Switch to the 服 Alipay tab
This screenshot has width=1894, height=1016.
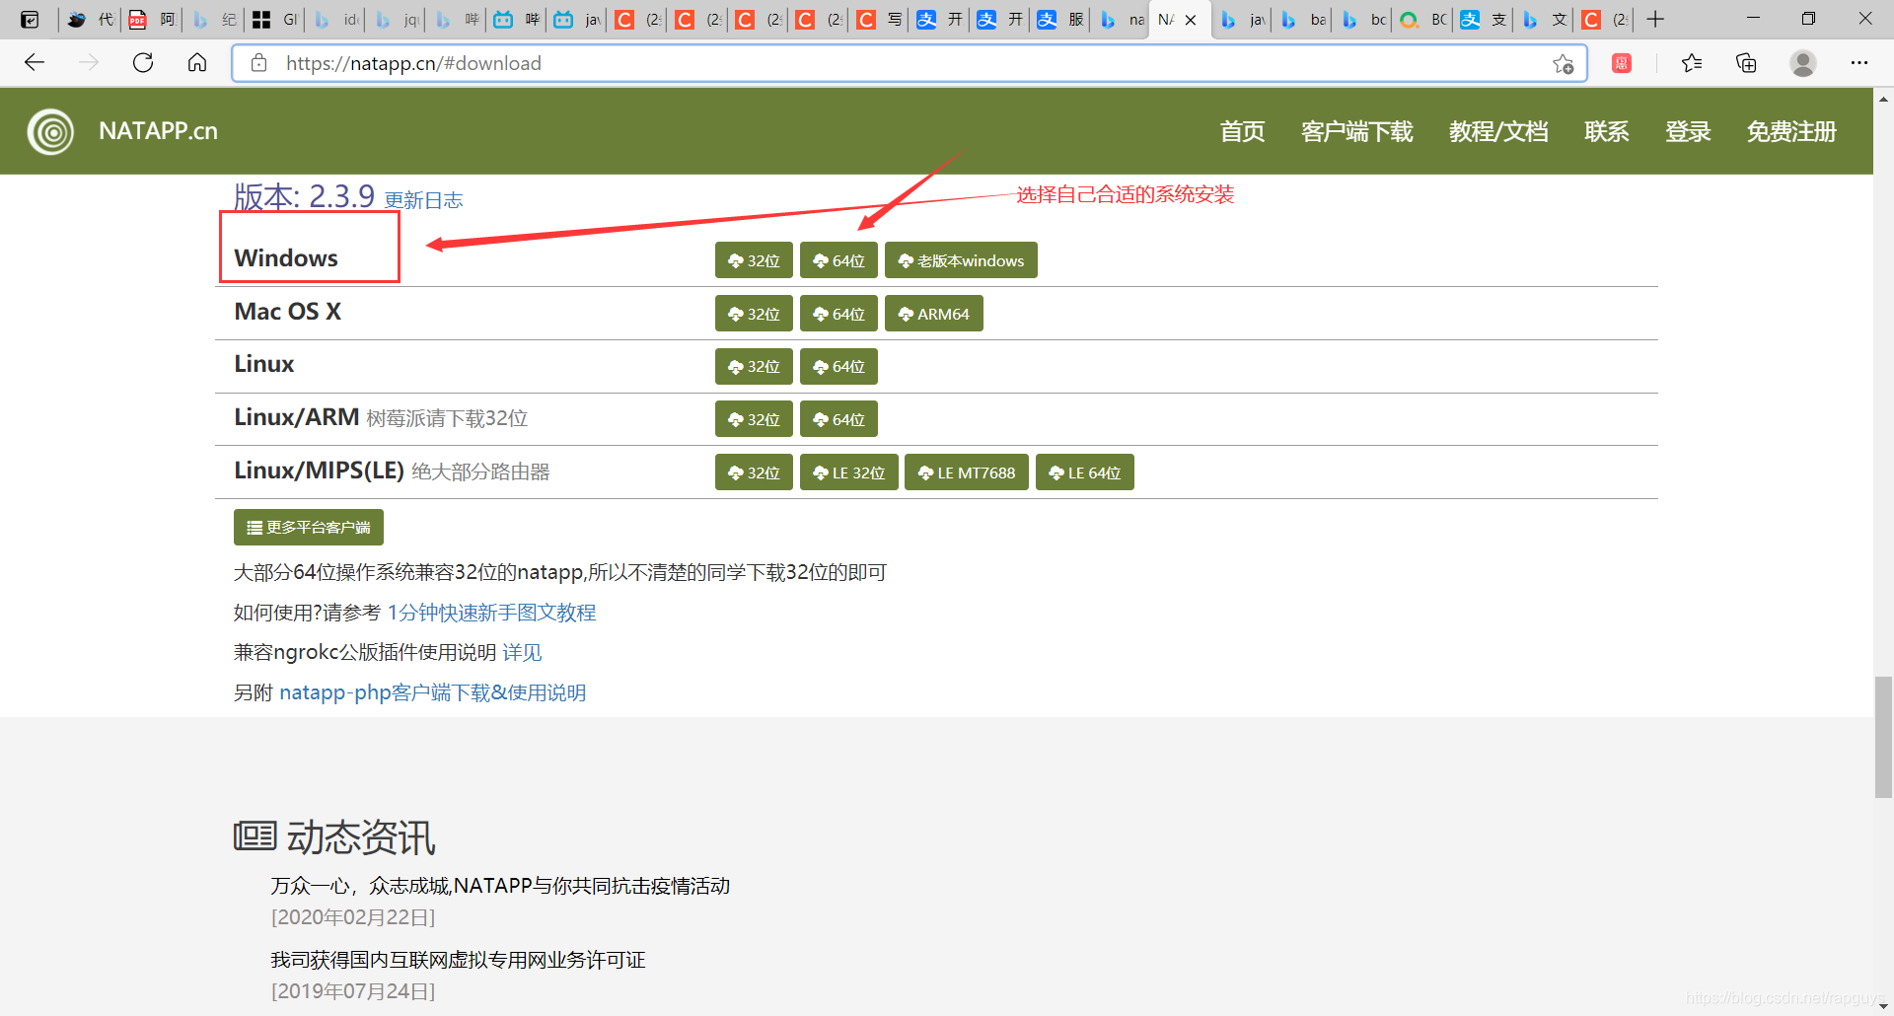pos(1060,20)
